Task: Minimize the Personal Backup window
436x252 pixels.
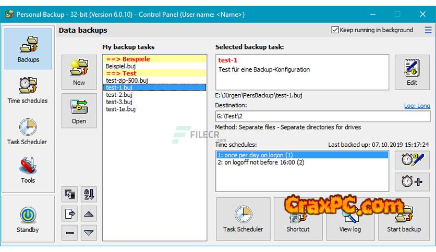Action: coord(372,14)
